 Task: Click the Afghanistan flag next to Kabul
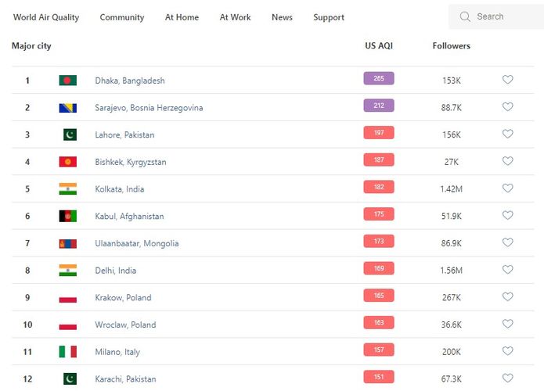point(67,216)
